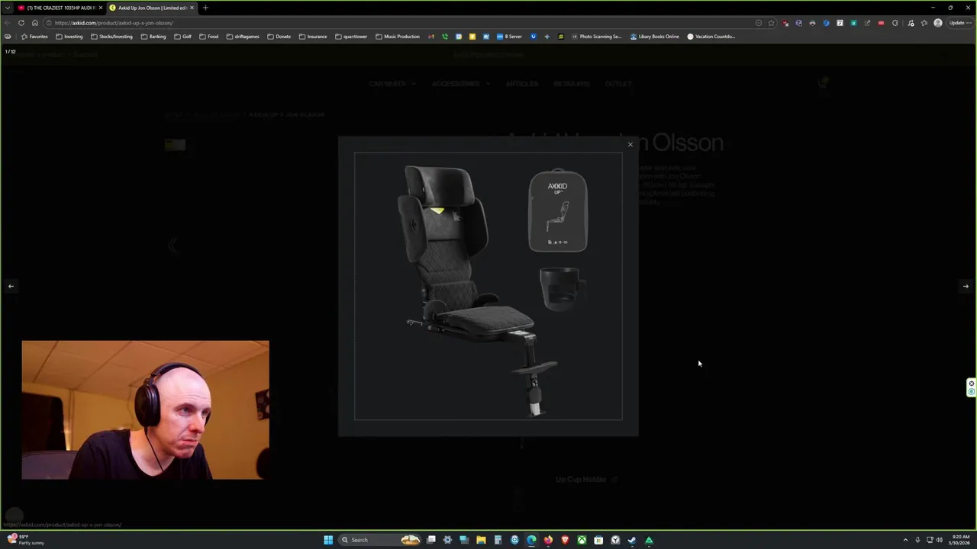Select the Axkid Up Jon Olsson tab
Screen dimensions: 977x549
point(152,8)
